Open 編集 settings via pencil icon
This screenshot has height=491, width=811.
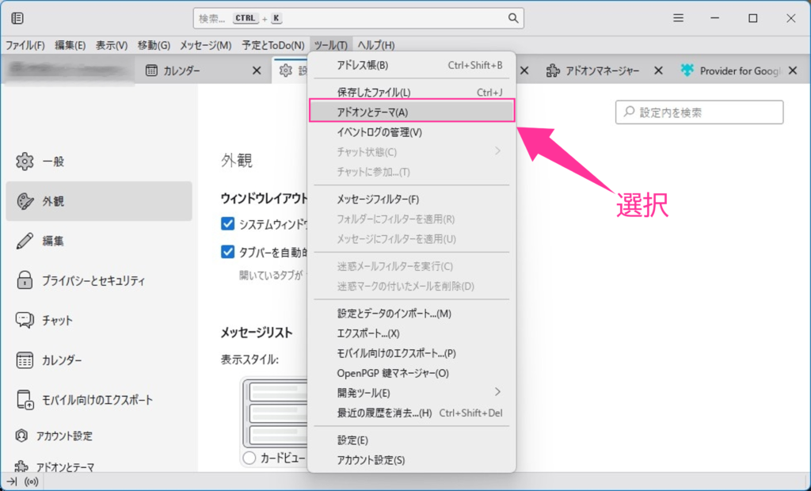click(25, 241)
